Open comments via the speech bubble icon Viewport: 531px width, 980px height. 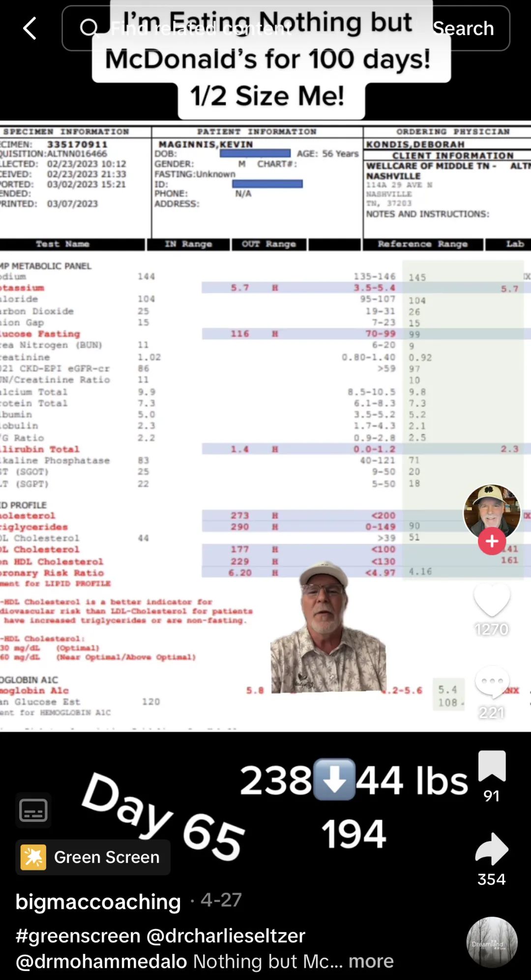[x=492, y=682]
